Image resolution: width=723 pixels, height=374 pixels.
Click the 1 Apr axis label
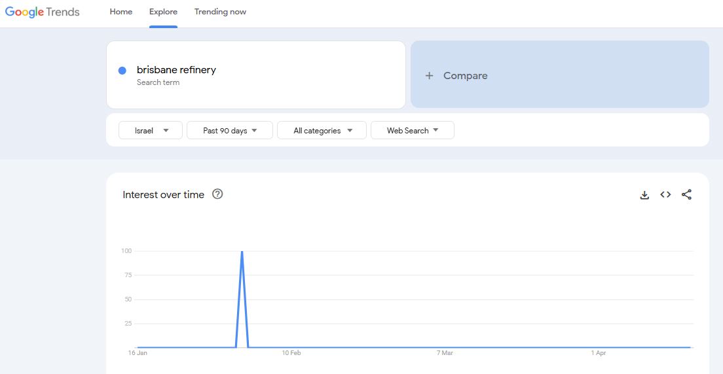point(599,353)
